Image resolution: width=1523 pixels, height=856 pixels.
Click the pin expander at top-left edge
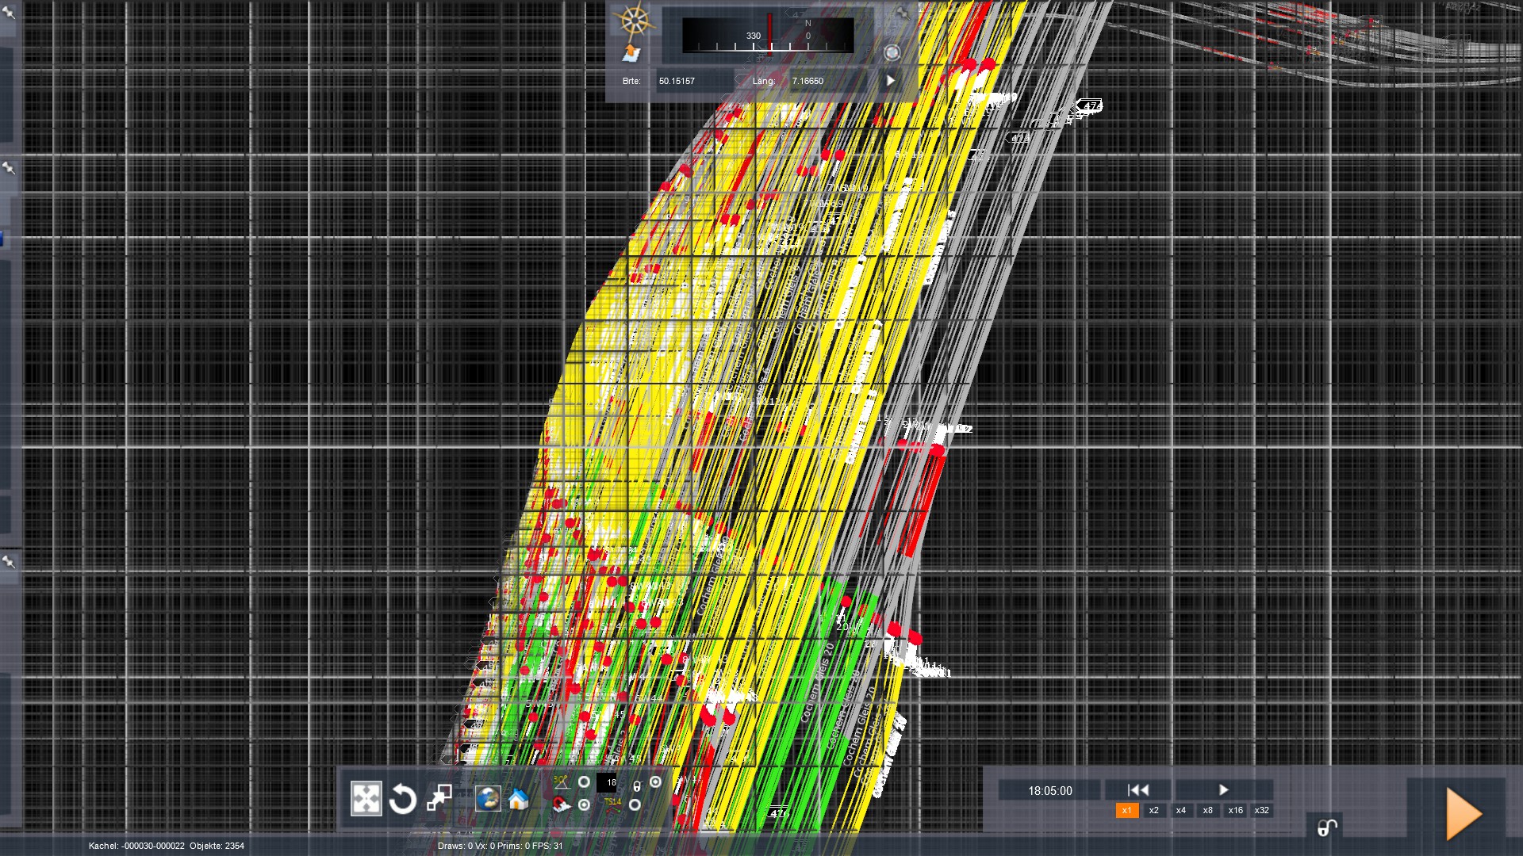9,13
